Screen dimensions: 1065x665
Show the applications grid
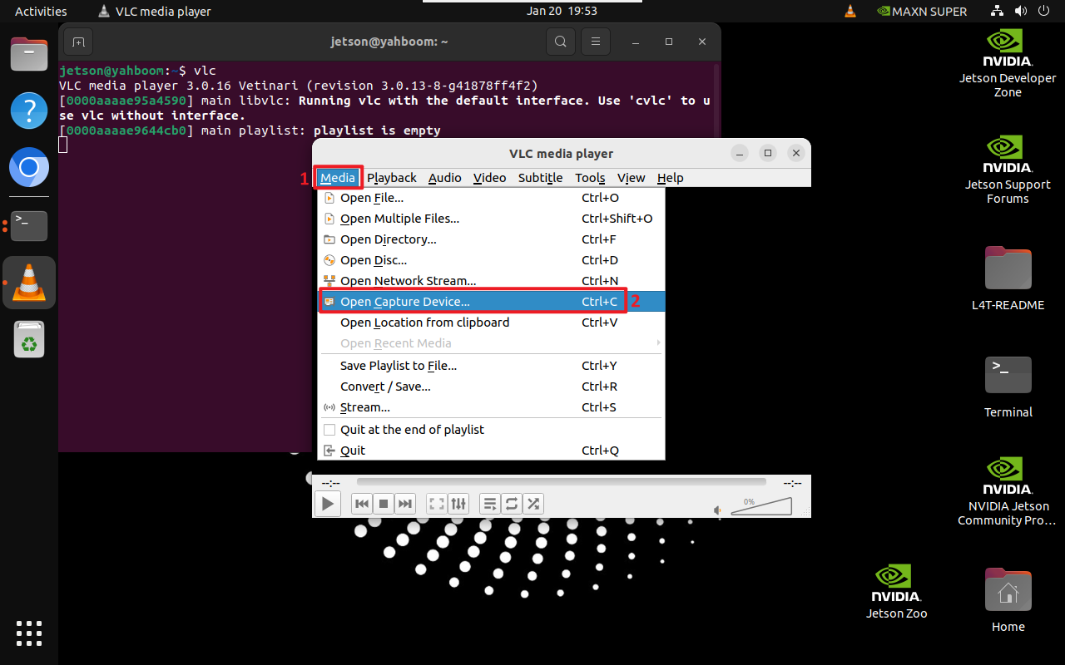29,633
